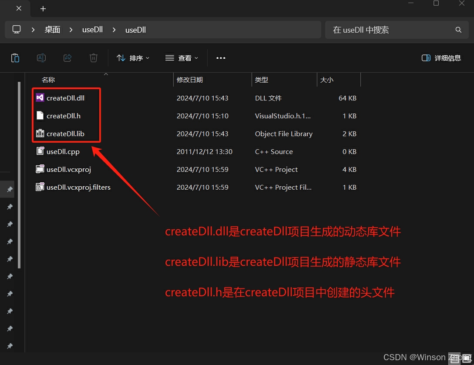Open the three-dot more options menu
Screen dimensions: 474x365
[x=221, y=58]
